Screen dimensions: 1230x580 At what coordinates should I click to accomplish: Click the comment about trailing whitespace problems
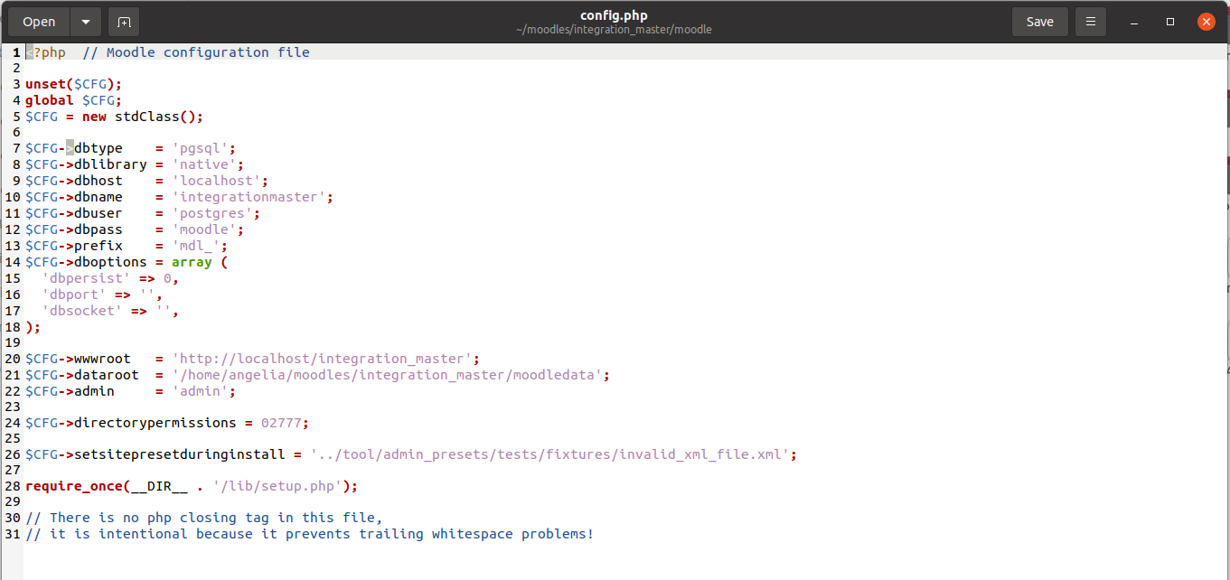[310, 534]
